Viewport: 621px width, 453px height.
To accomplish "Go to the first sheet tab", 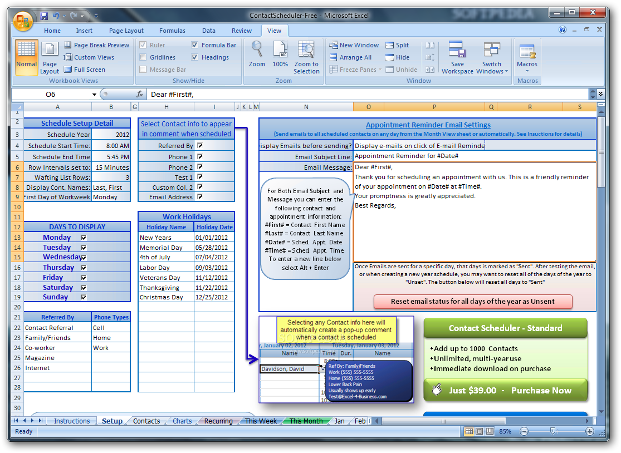I will [16, 421].
